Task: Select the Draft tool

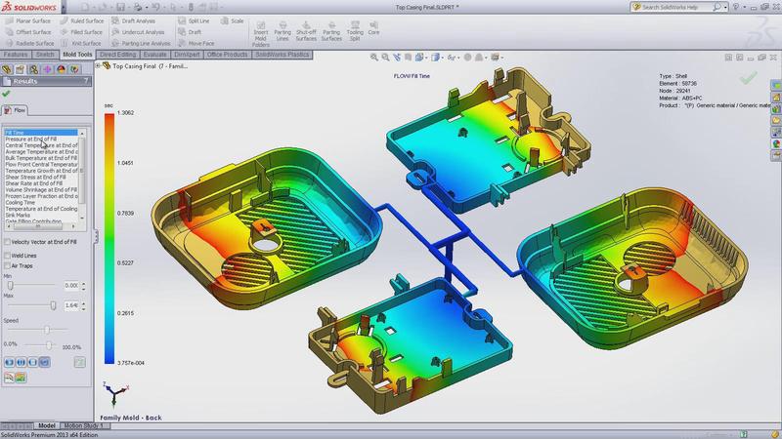Action: click(190, 32)
